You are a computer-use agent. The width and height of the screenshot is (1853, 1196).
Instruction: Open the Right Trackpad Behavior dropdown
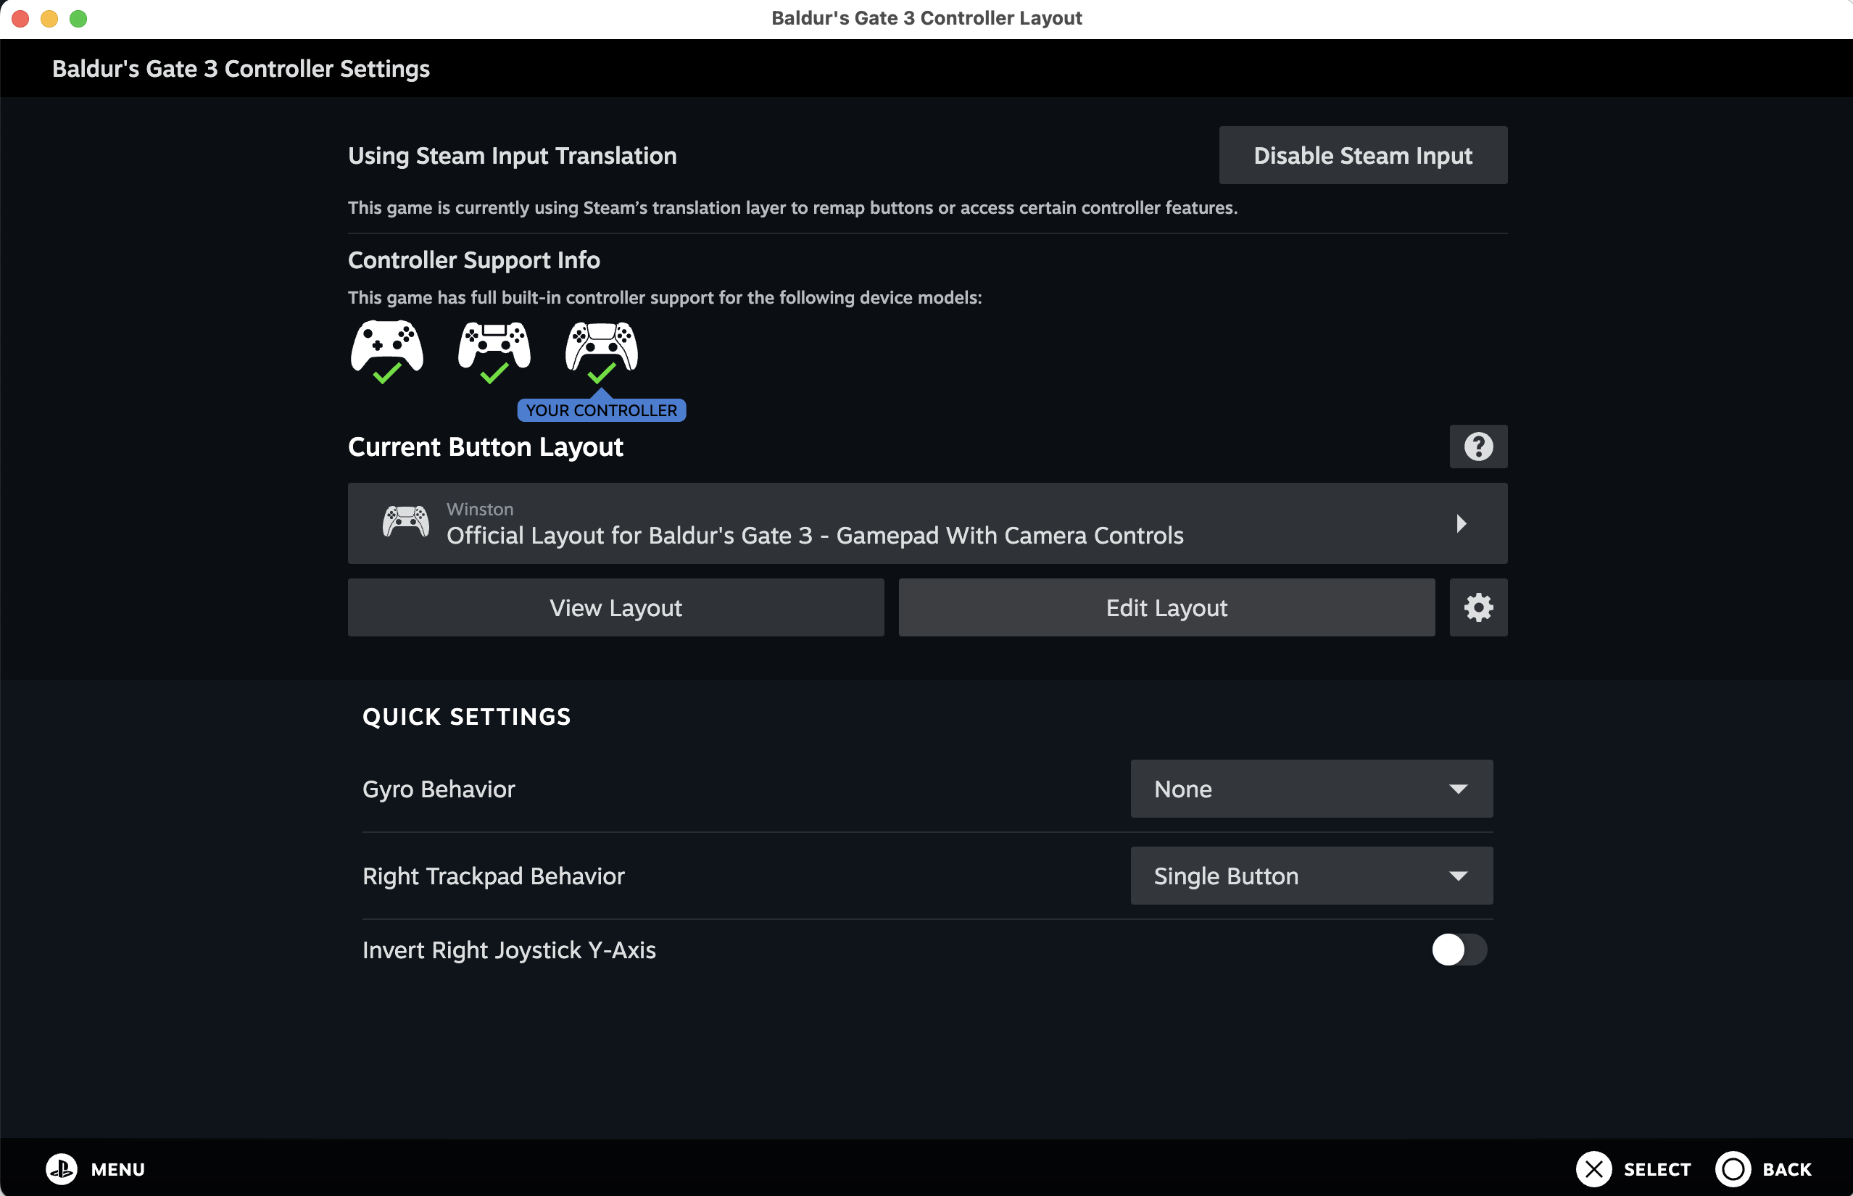1311,876
